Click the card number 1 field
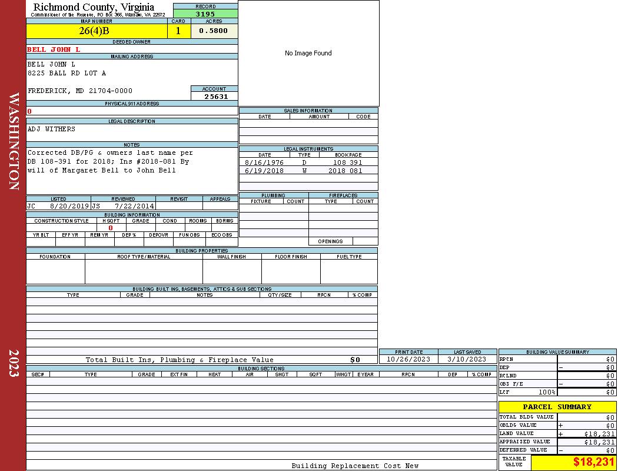This screenshot has width=618, height=471. pos(178,31)
